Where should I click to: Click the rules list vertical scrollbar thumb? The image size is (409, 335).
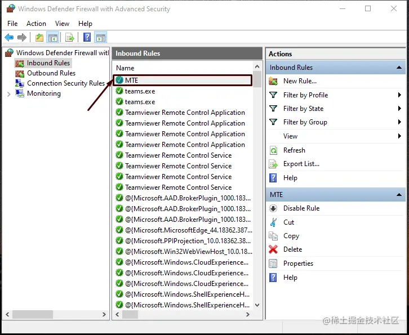click(257, 79)
